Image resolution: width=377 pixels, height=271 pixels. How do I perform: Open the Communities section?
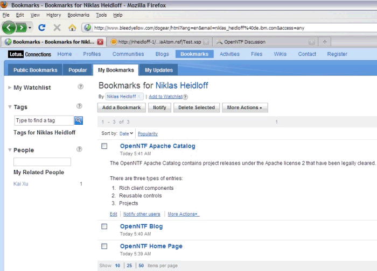pos(128,54)
